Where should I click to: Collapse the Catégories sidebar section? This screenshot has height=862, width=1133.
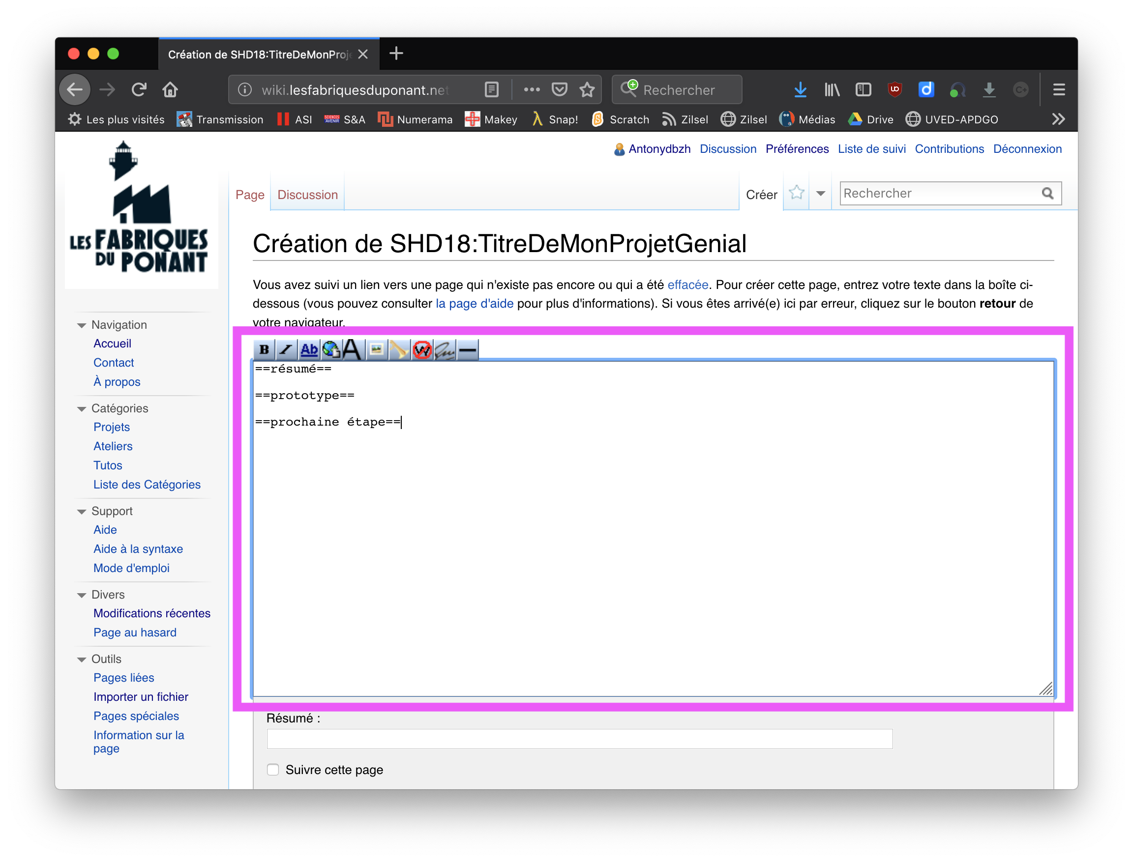81,409
